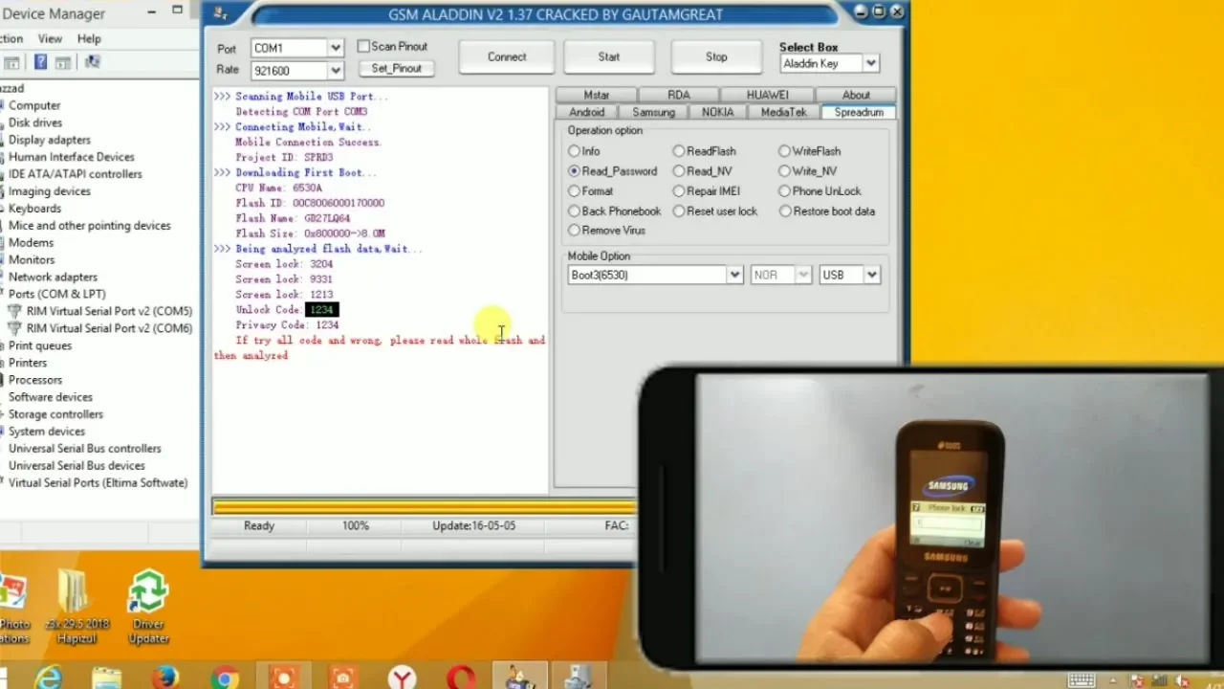Open Help menu in Device Manager
Screen dimensions: 1224x689
pos(89,38)
